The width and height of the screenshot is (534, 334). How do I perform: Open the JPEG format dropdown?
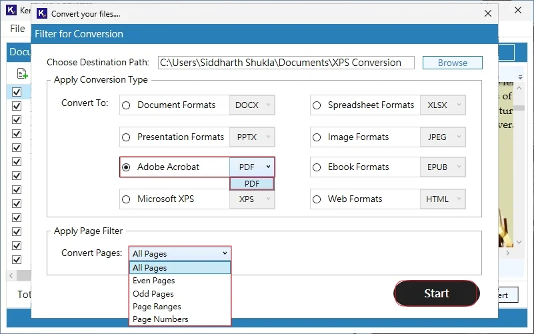443,137
